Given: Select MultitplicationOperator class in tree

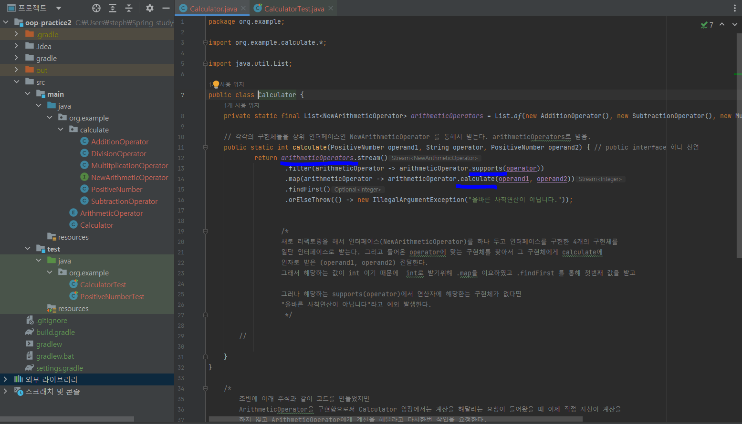Looking at the screenshot, I should 130,165.
